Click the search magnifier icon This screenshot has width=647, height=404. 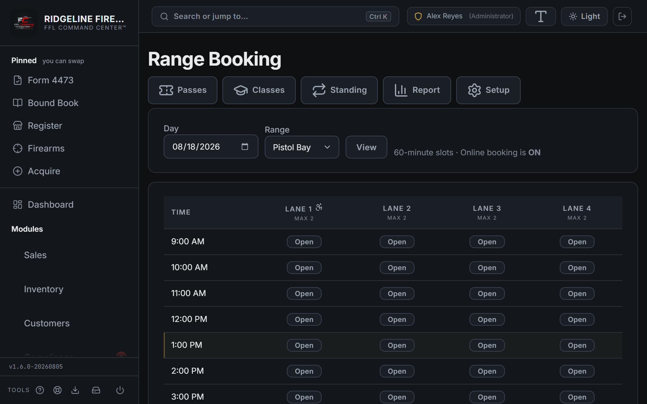[x=164, y=16]
